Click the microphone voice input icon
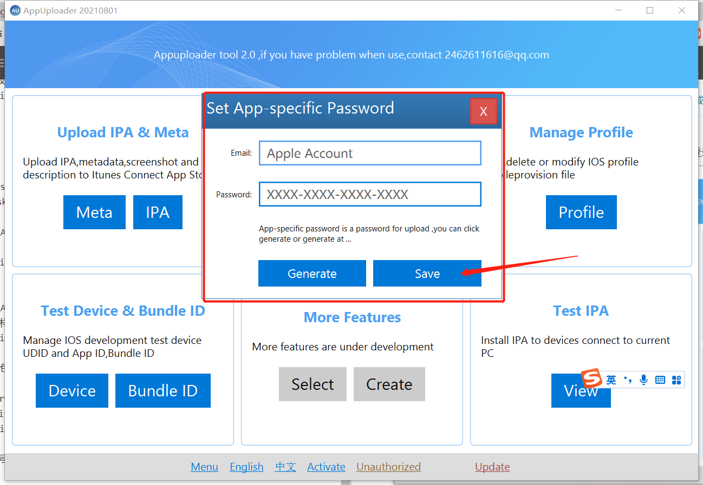The height and width of the screenshot is (485, 703). (643, 380)
